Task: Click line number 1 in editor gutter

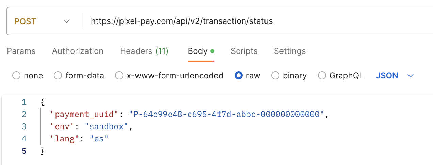Action: click(23, 102)
